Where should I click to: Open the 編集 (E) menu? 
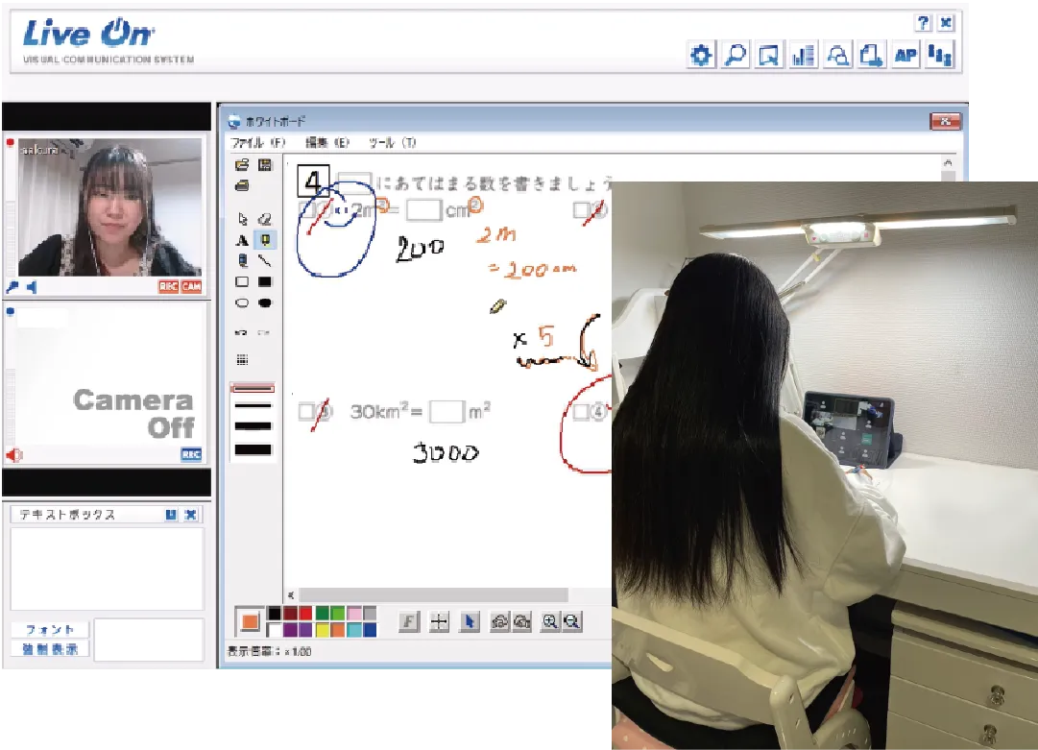[x=327, y=143]
